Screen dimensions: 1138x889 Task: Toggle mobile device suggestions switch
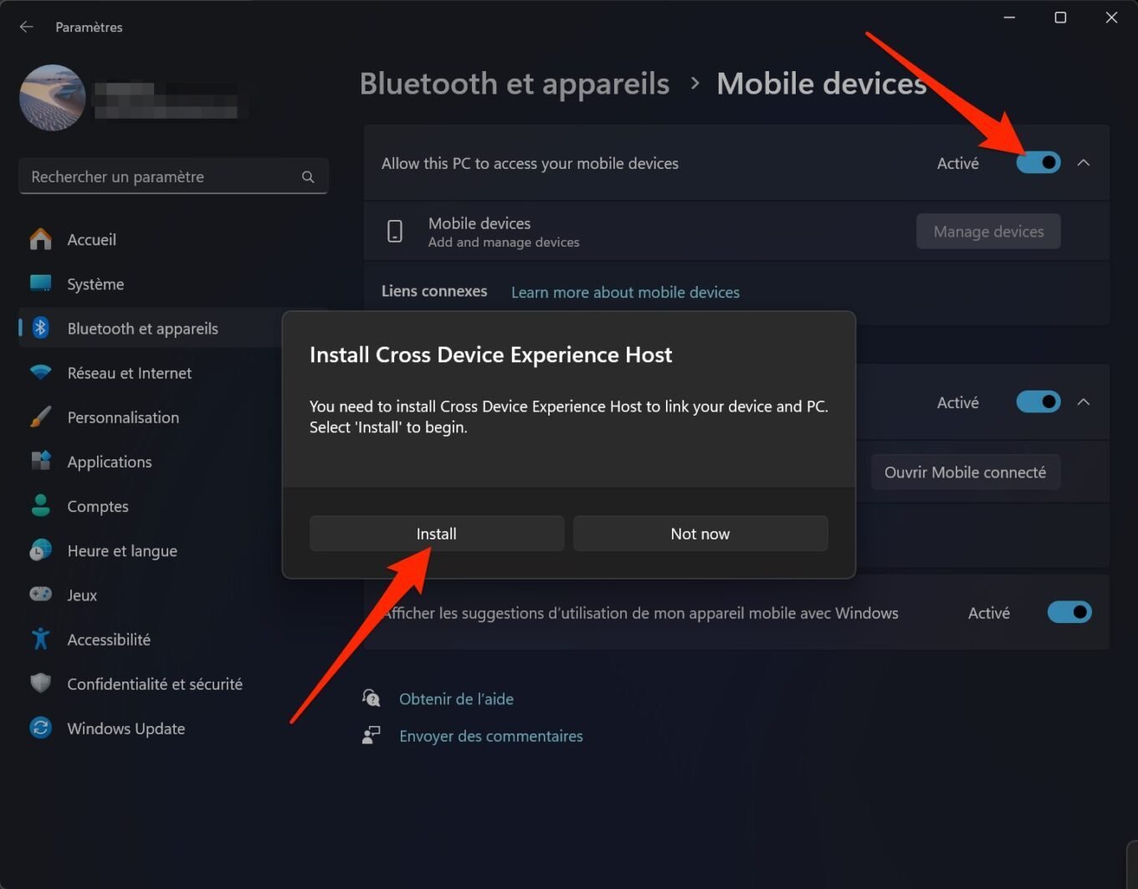click(x=1069, y=612)
